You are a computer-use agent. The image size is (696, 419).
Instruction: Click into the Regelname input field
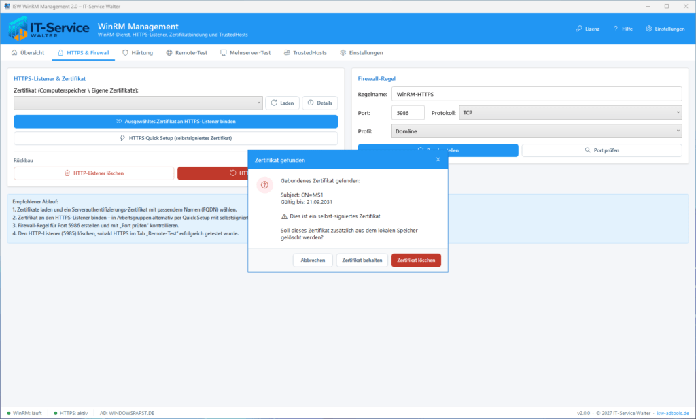[x=537, y=94]
